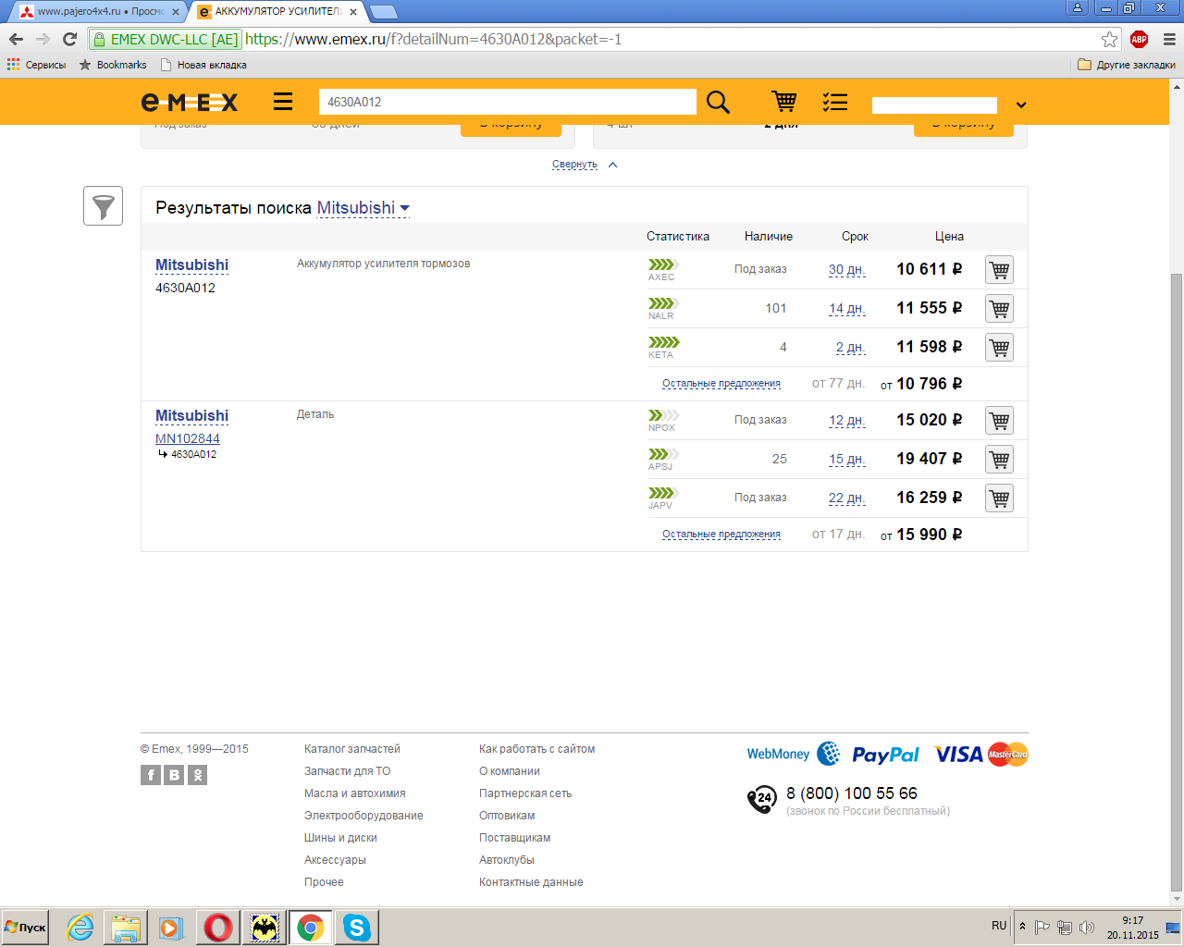Image resolution: width=1184 pixels, height=947 pixels.
Task: Click the browser address bar URL
Action: pyautogui.click(x=433, y=39)
